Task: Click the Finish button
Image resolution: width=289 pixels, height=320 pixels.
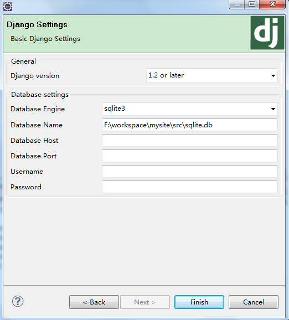Action: [x=199, y=302]
